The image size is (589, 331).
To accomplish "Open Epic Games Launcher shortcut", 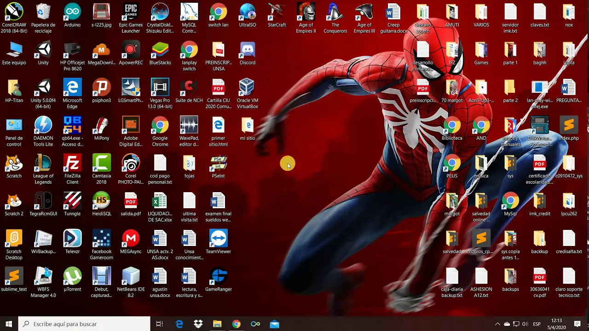I will tap(131, 18).
